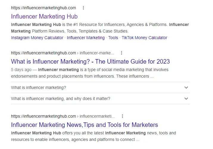Click the Instagram Money Calculator sitelink
The height and width of the screenshot is (149, 213).
pos(37,38)
